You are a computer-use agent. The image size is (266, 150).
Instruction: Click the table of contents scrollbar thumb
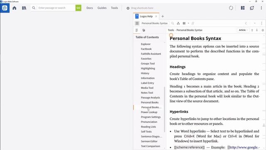tap(165, 110)
